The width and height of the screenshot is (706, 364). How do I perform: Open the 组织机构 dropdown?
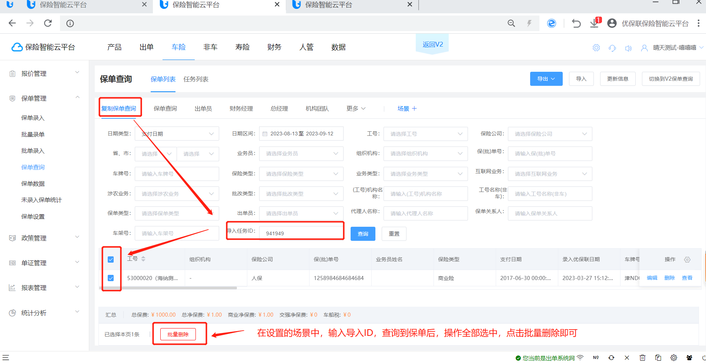pyautogui.click(x=426, y=154)
